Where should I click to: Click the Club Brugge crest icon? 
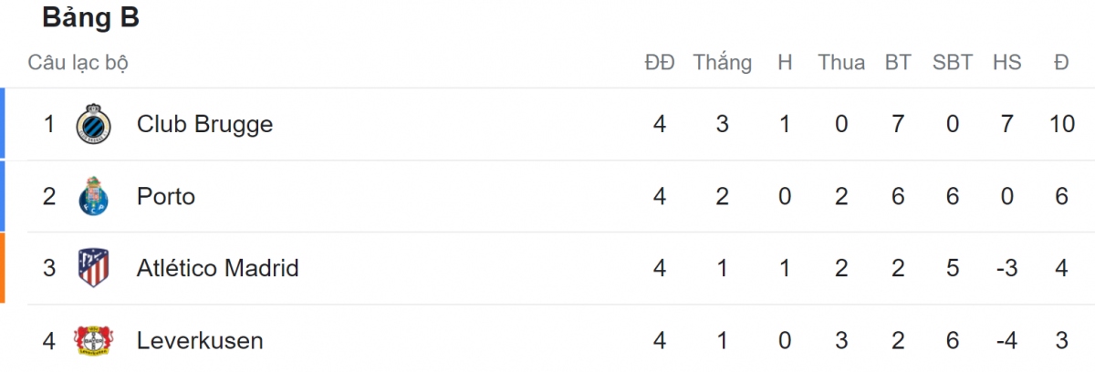point(93,124)
